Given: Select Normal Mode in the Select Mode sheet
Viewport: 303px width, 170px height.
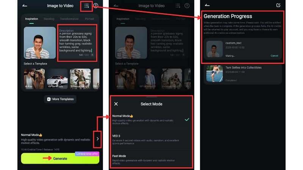Looking at the screenshot, I should (151, 119).
